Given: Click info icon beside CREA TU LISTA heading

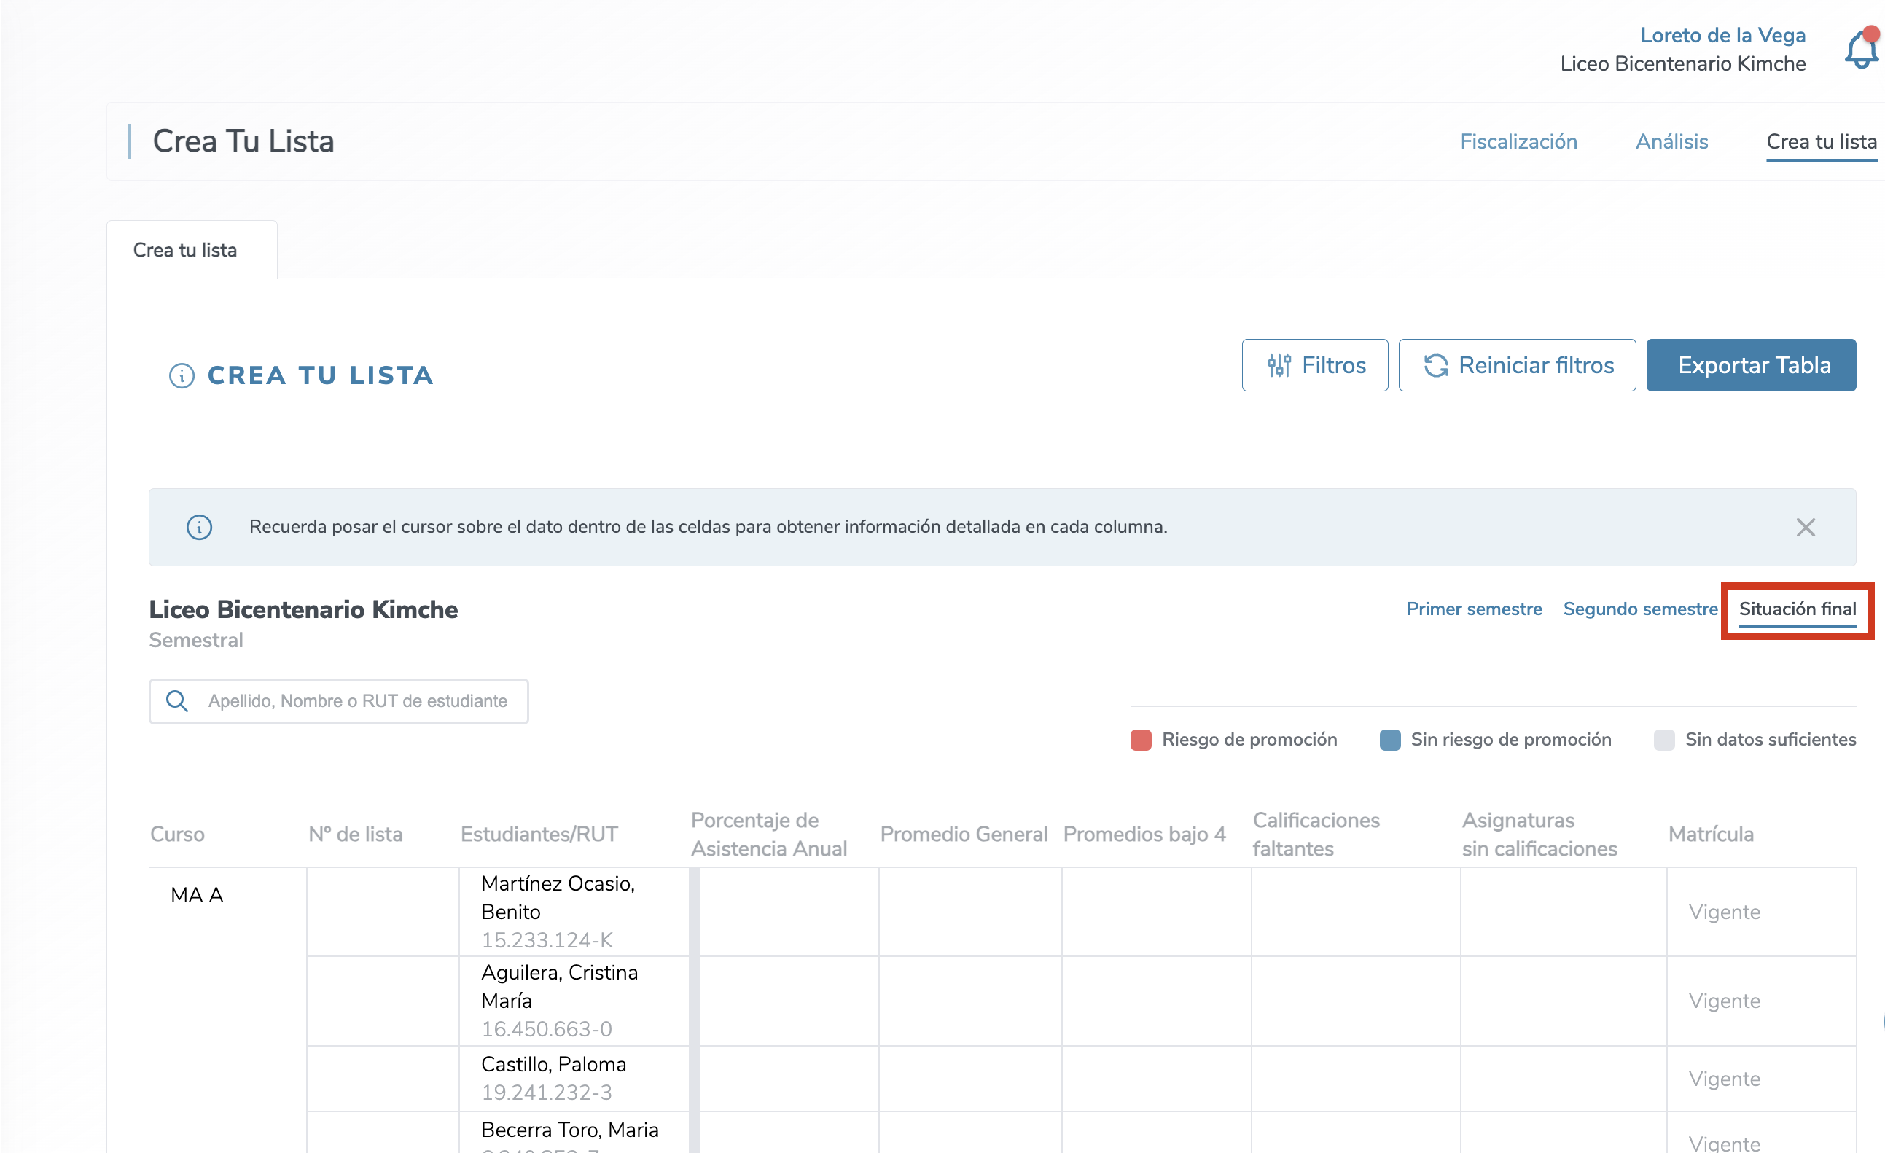Looking at the screenshot, I should click(182, 375).
